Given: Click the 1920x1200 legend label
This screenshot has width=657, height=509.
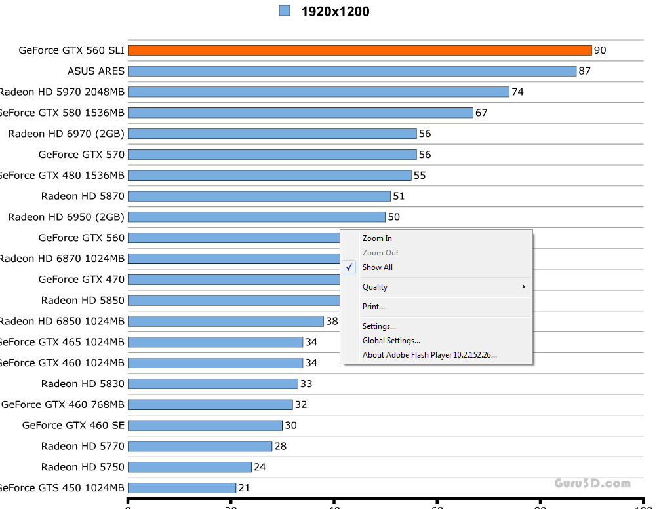Looking at the screenshot, I should click(335, 11).
